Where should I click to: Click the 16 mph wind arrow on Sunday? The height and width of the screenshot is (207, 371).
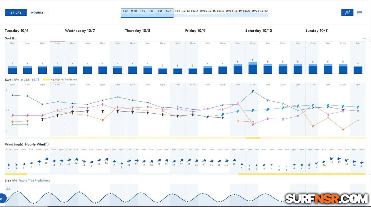click(x=331, y=158)
